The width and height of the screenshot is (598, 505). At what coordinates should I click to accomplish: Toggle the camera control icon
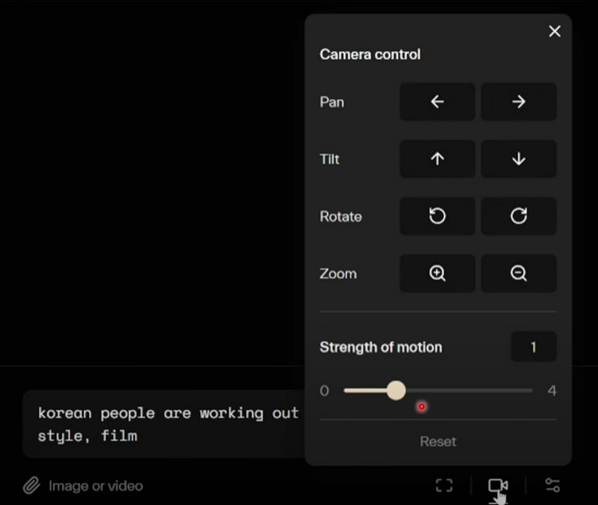(498, 486)
